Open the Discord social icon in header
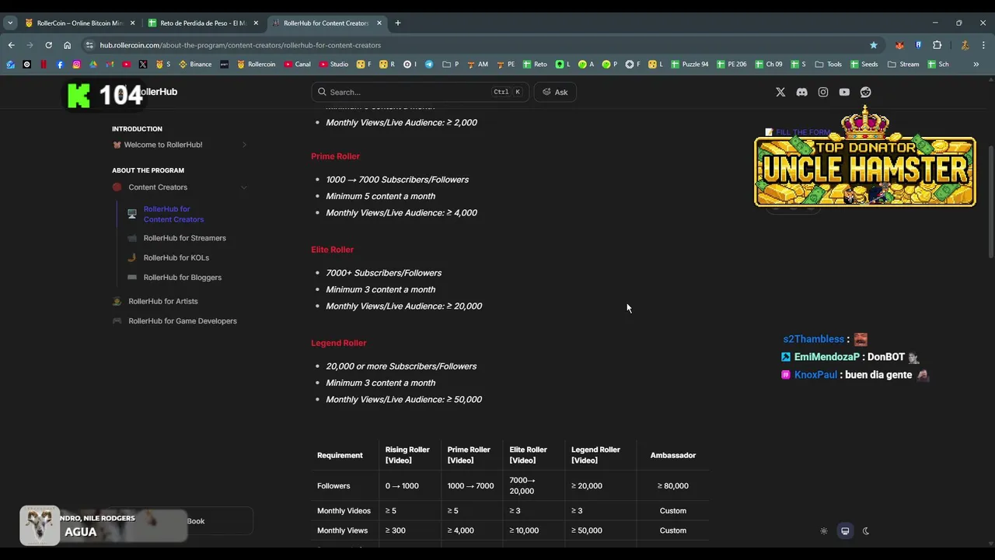995x560 pixels. (801, 92)
